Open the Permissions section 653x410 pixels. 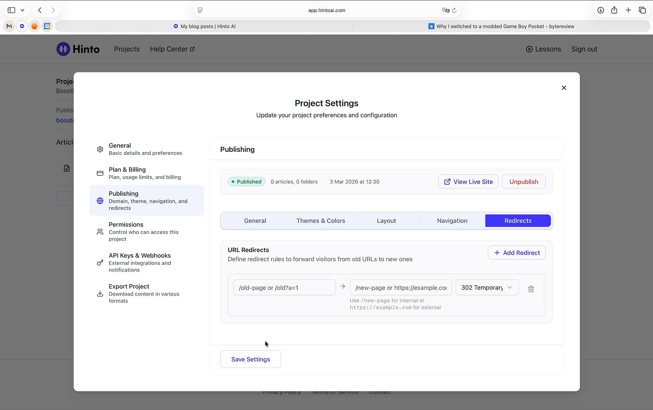point(147,232)
